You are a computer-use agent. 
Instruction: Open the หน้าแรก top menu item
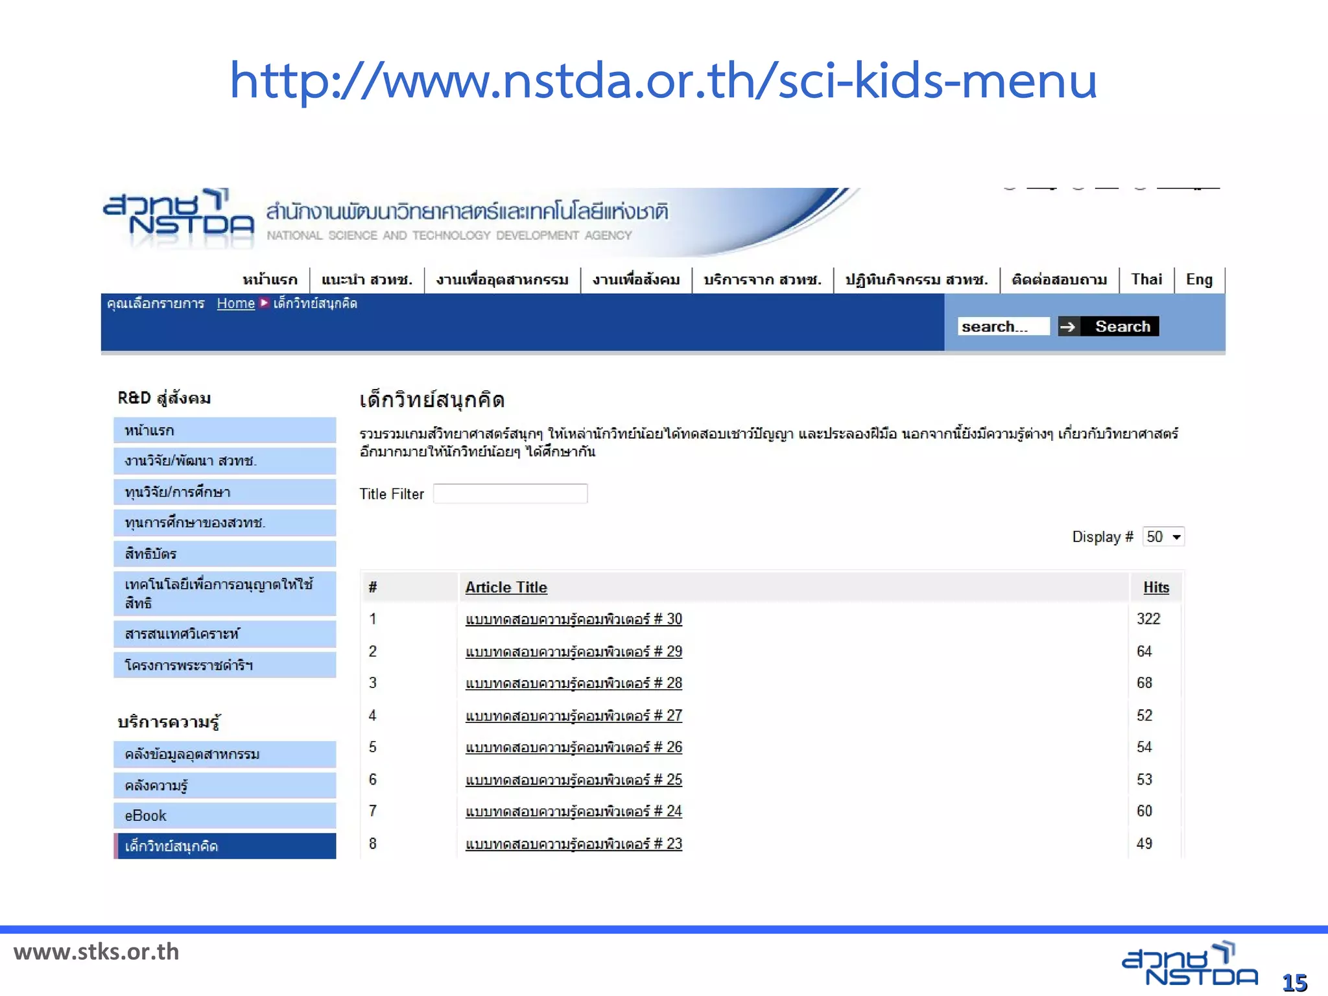pos(270,279)
